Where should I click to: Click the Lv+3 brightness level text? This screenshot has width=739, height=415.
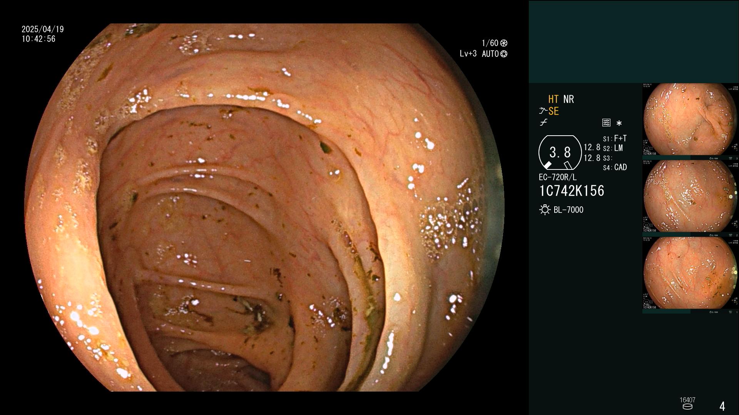tap(468, 54)
